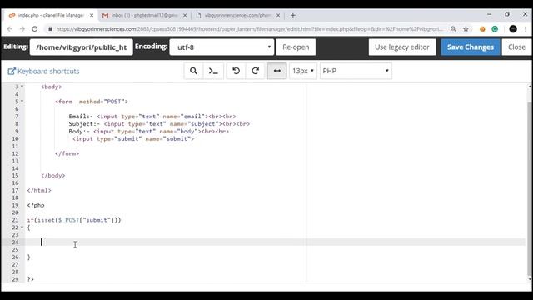Switch to the vibgyorinnersciences.com tab
This screenshot has width=533, height=300.
[238, 15]
